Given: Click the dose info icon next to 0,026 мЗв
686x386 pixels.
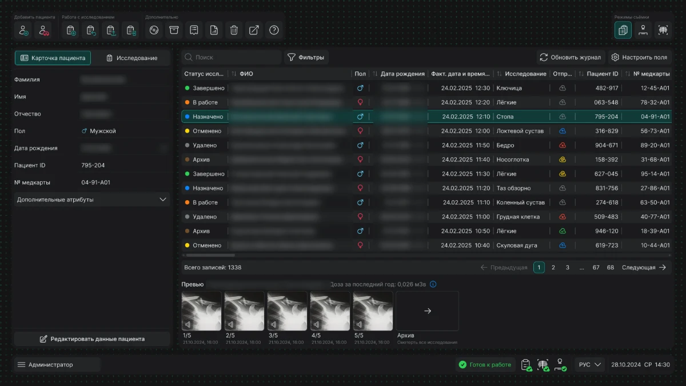Looking at the screenshot, I should pyautogui.click(x=433, y=284).
